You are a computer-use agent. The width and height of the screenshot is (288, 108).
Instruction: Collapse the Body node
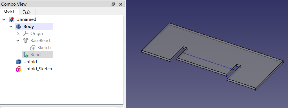tap(11, 27)
